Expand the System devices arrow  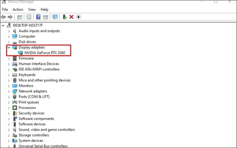[x=9, y=141]
